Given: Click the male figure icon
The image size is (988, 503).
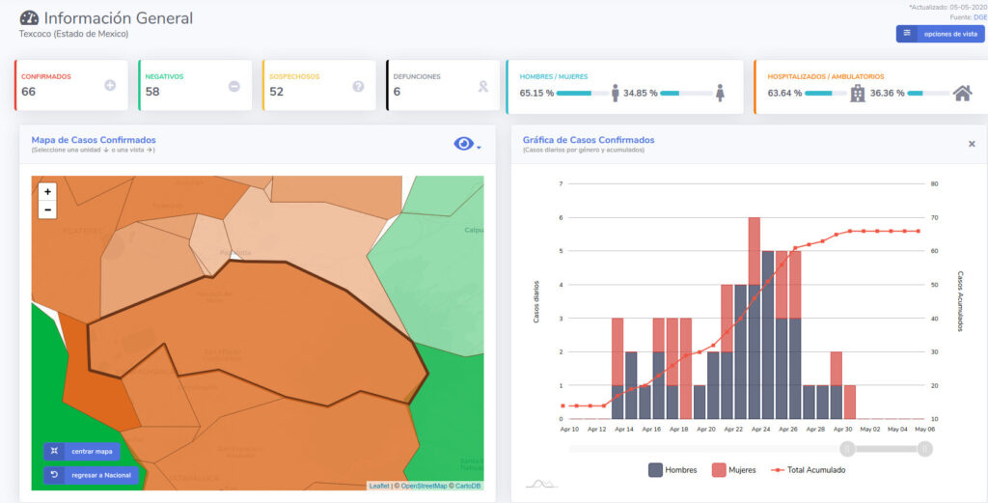Looking at the screenshot, I should 616,93.
